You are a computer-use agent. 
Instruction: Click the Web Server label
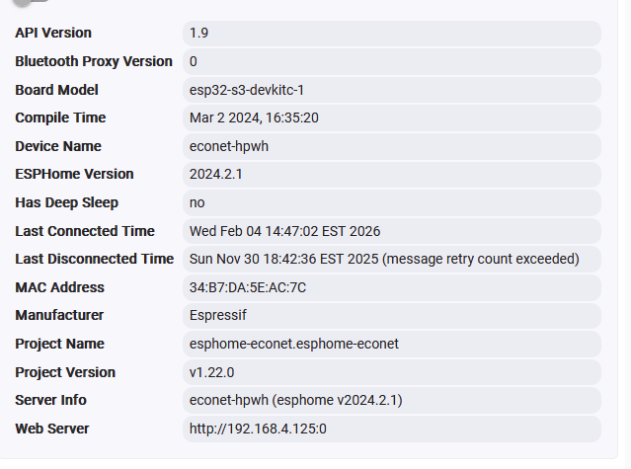click(52, 429)
